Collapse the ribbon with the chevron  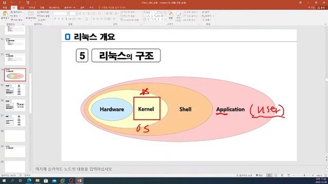(325, 25)
